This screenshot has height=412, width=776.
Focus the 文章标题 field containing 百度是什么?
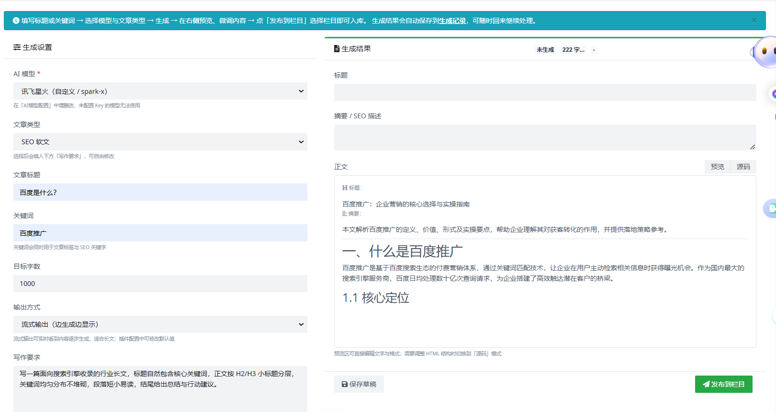[160, 192]
